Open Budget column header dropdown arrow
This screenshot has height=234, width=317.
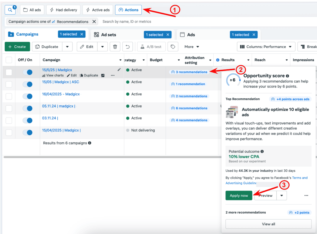pyautogui.click(x=179, y=60)
